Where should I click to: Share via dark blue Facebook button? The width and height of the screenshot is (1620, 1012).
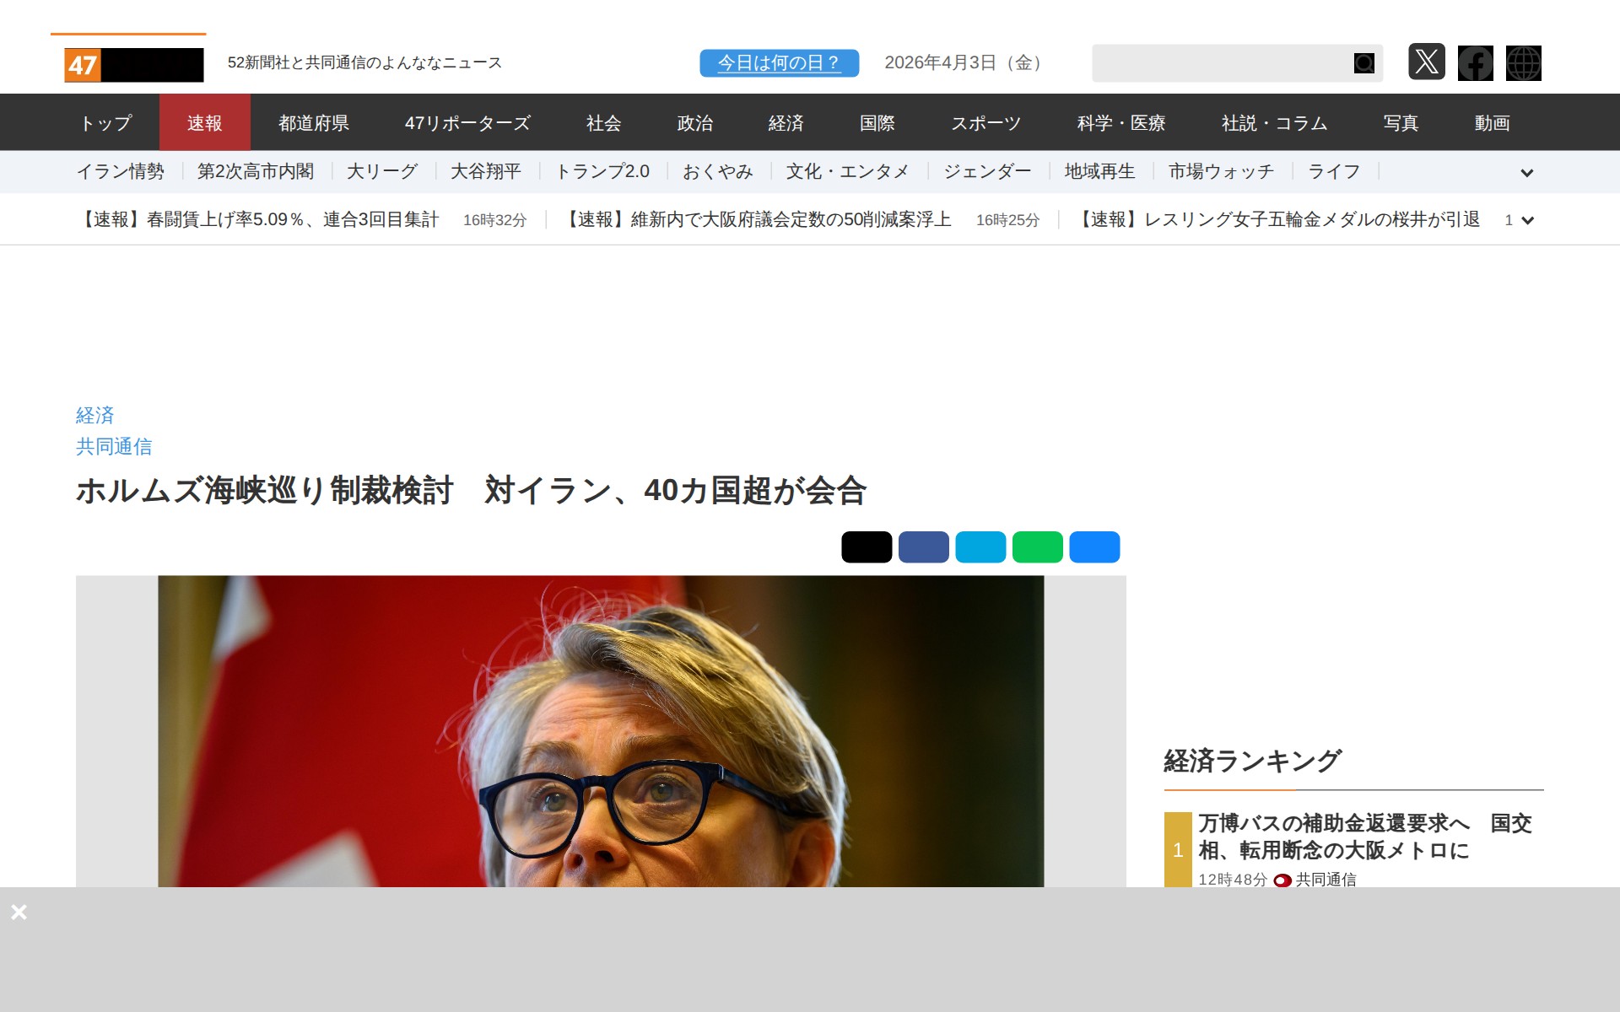pyautogui.click(x=923, y=546)
